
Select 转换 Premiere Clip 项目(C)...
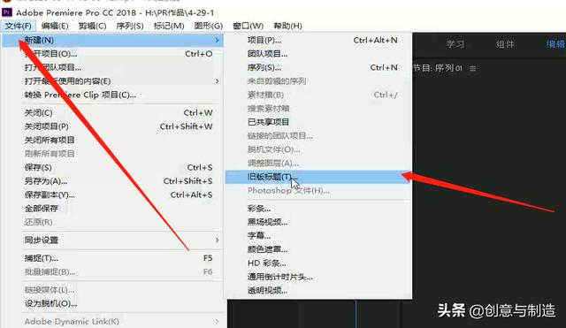(113, 95)
